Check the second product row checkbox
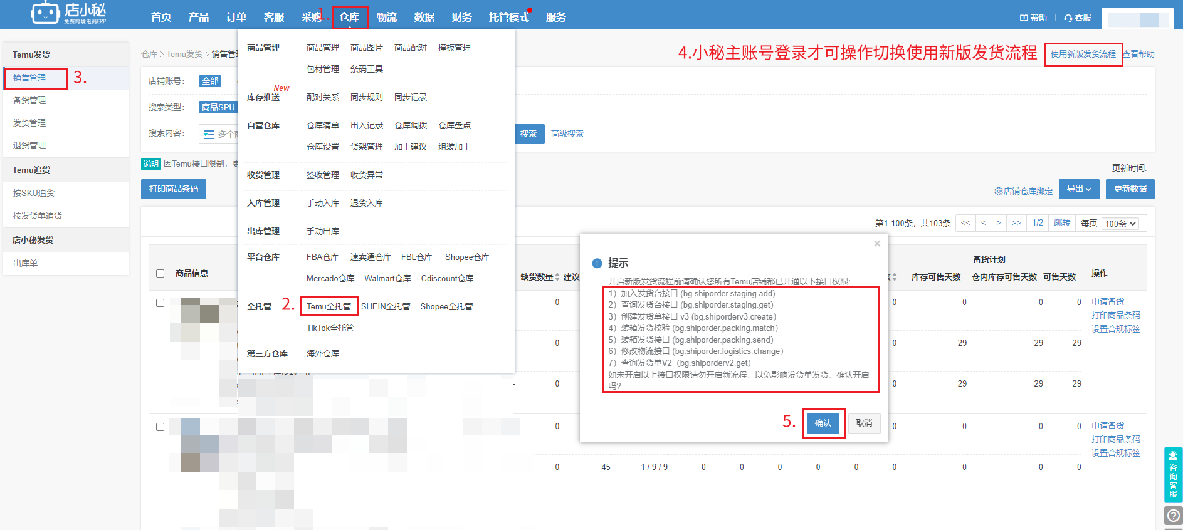1183x530 pixels. pyautogui.click(x=160, y=427)
